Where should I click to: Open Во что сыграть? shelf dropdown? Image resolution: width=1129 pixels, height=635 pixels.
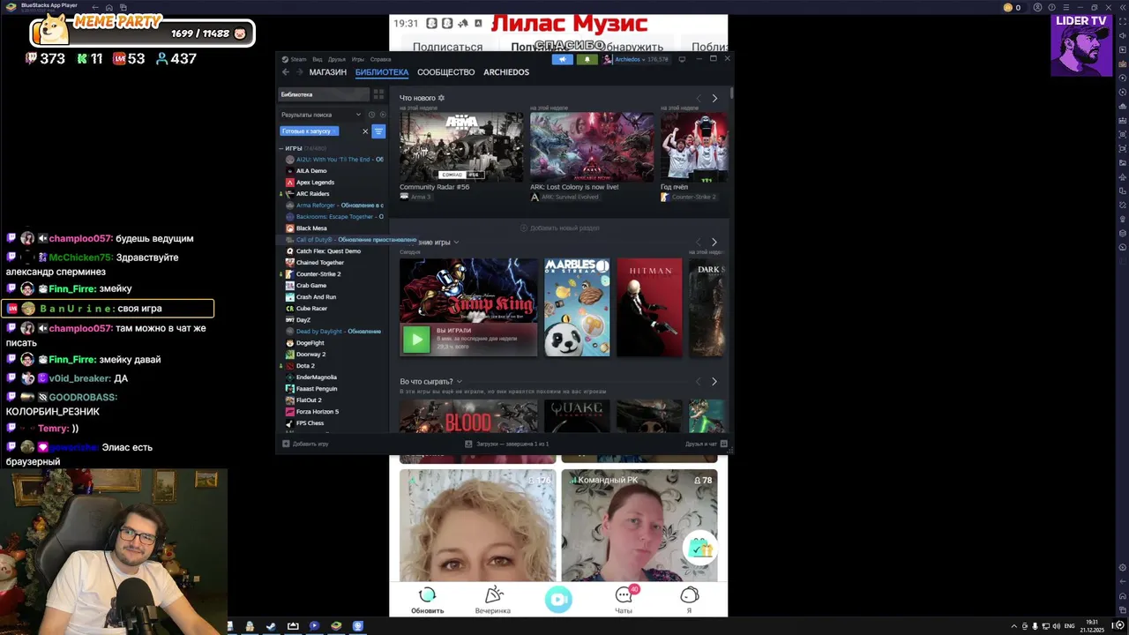(x=460, y=382)
